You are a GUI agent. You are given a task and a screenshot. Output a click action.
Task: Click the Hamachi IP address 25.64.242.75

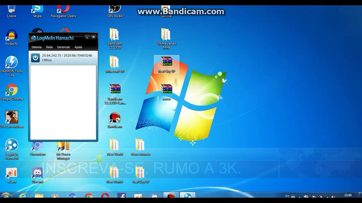(x=52, y=56)
